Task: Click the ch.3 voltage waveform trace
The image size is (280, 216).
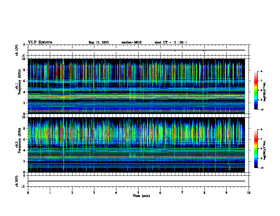Action: pyautogui.click(x=136, y=181)
